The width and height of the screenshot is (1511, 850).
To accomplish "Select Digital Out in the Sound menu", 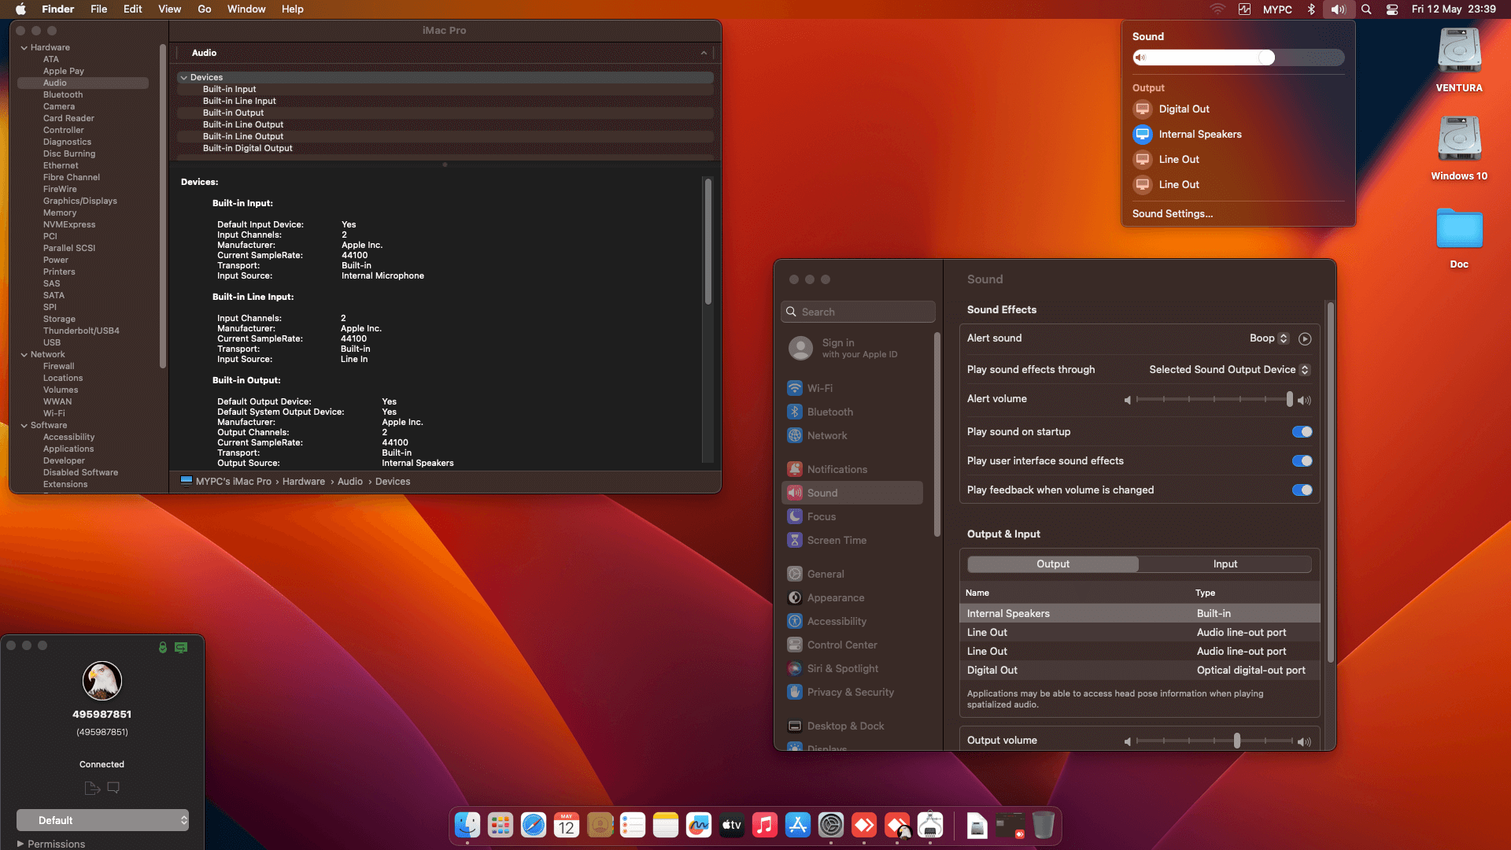I will pyautogui.click(x=1238, y=109).
